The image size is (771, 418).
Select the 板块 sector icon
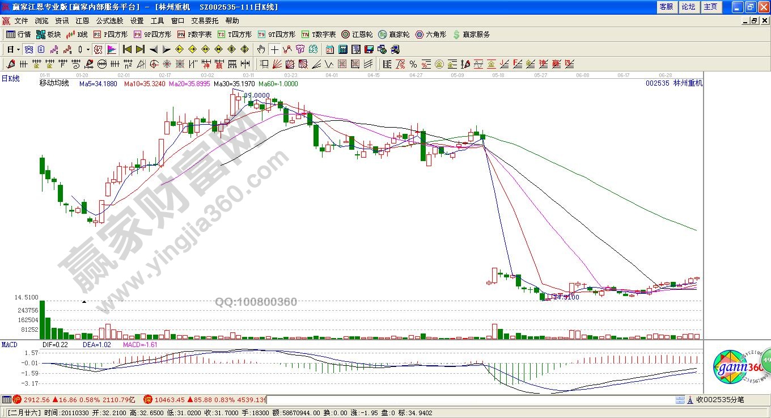[x=48, y=35]
